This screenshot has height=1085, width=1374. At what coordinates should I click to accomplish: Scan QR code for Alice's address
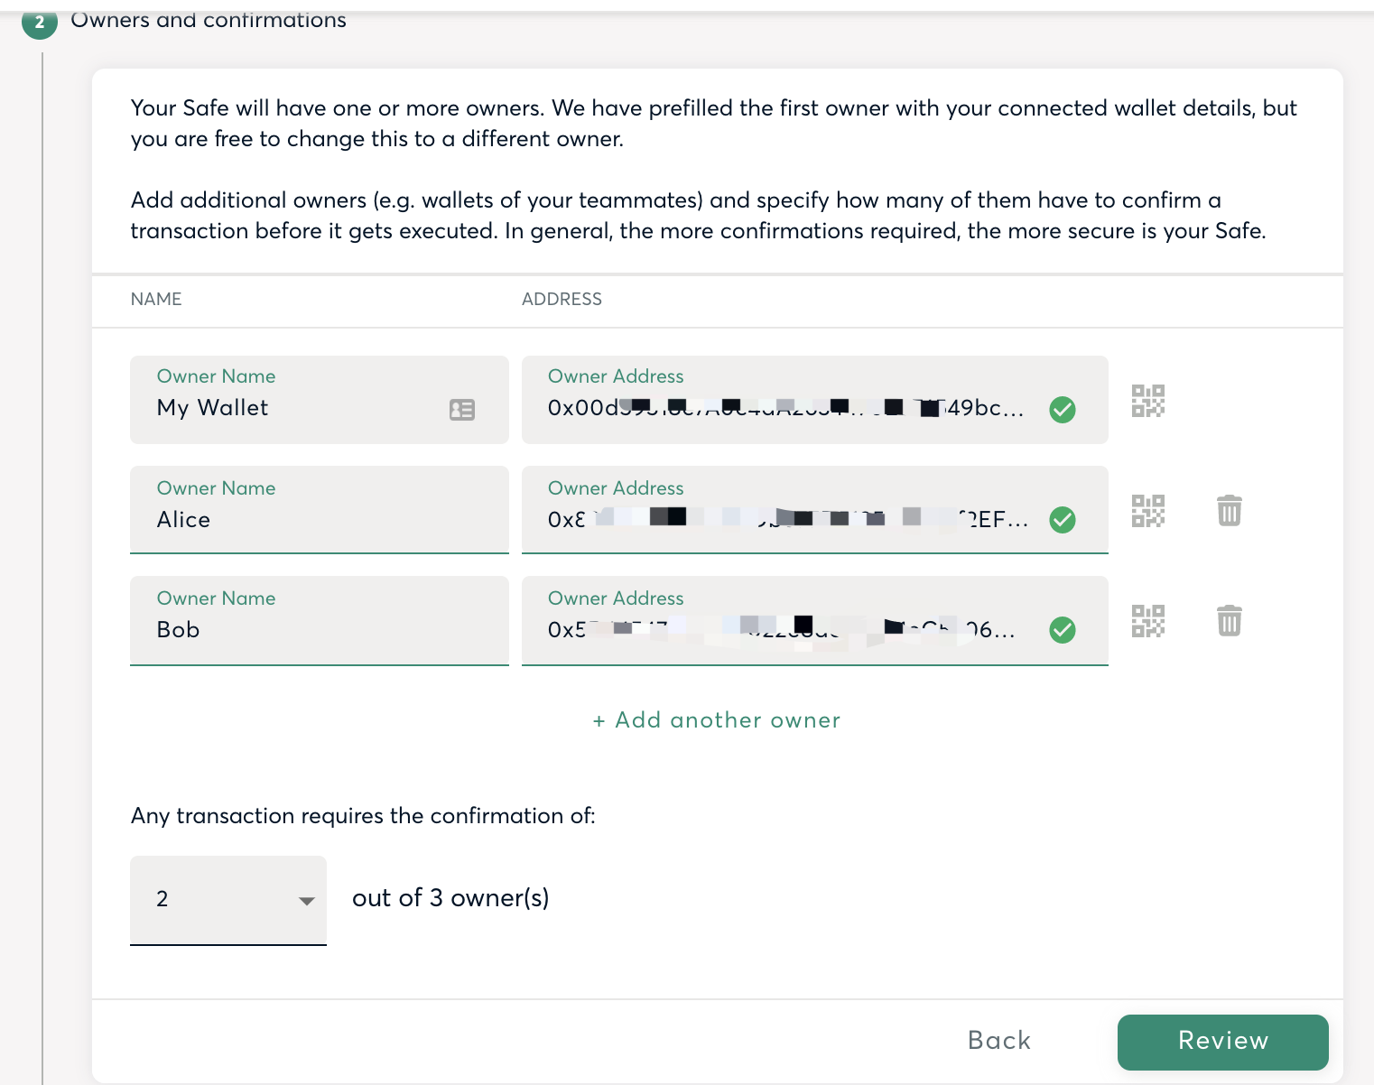coord(1147,511)
